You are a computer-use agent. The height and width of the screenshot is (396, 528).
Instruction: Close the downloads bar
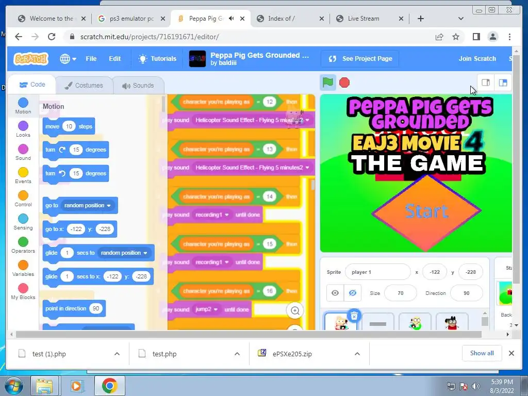point(511,353)
